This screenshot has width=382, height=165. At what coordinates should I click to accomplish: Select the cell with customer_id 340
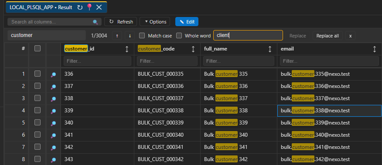[97, 123]
